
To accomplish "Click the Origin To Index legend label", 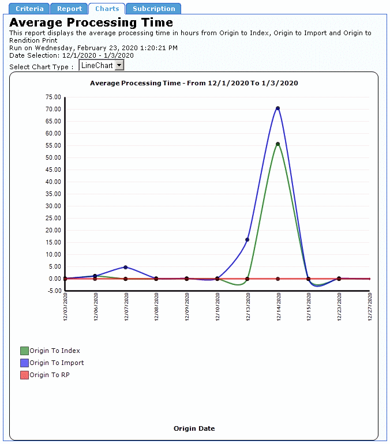I will tap(55, 351).
